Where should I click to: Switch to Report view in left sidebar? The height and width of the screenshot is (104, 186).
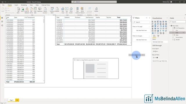click(x=2, y=18)
